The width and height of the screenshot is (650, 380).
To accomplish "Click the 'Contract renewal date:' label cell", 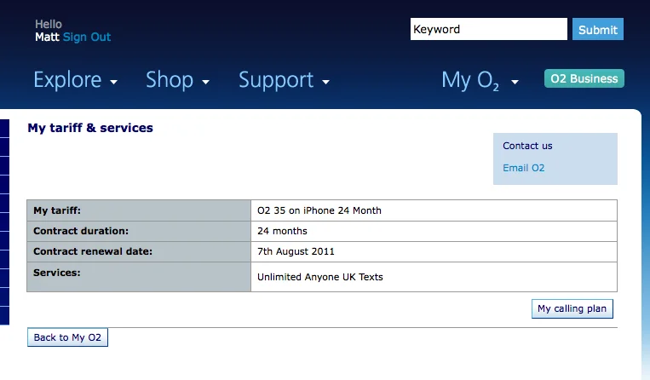I will (x=139, y=251).
